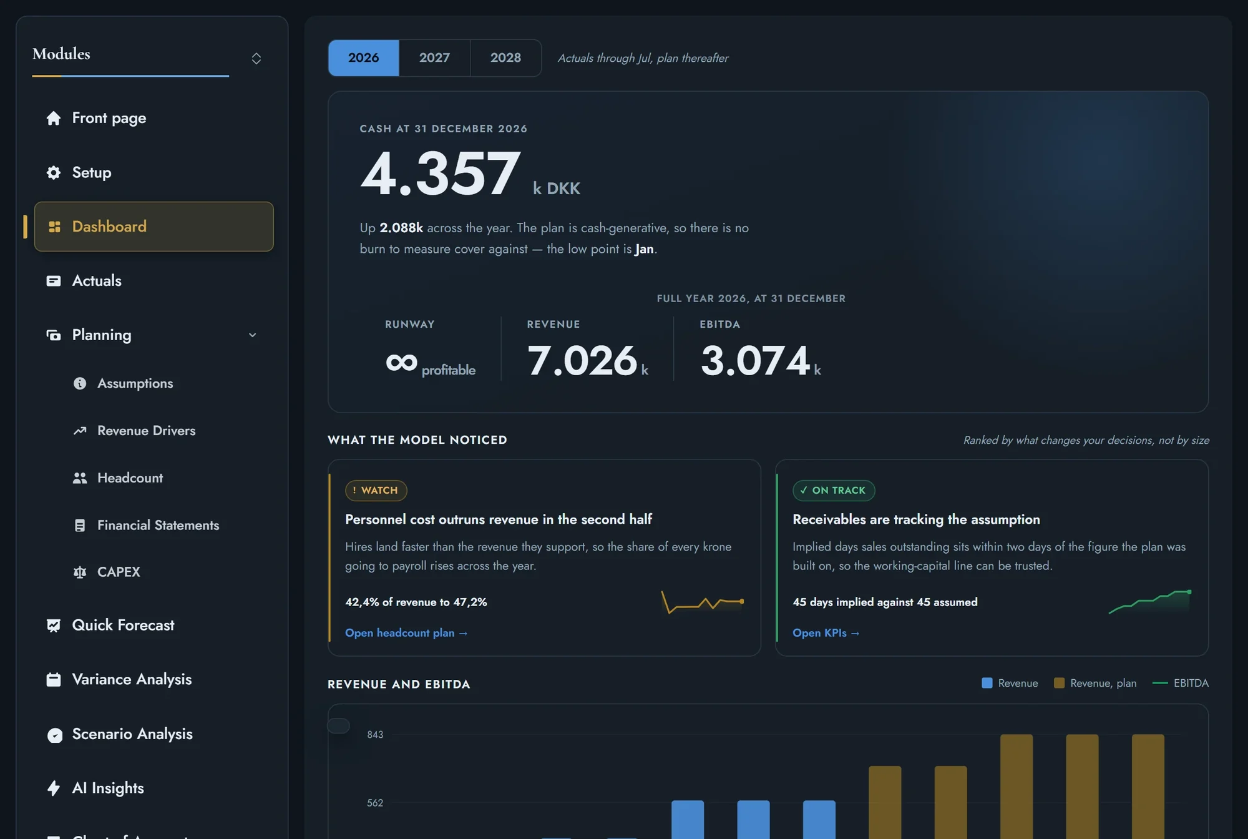Viewport: 1248px width, 839px height.
Task: Open the headcount plan link
Action: pos(406,633)
